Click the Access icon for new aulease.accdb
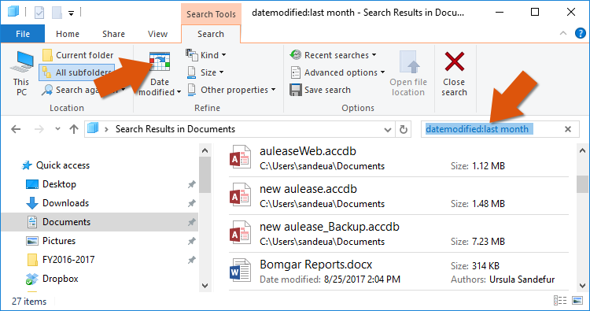Viewport: 590px width, 311px height. (240, 195)
